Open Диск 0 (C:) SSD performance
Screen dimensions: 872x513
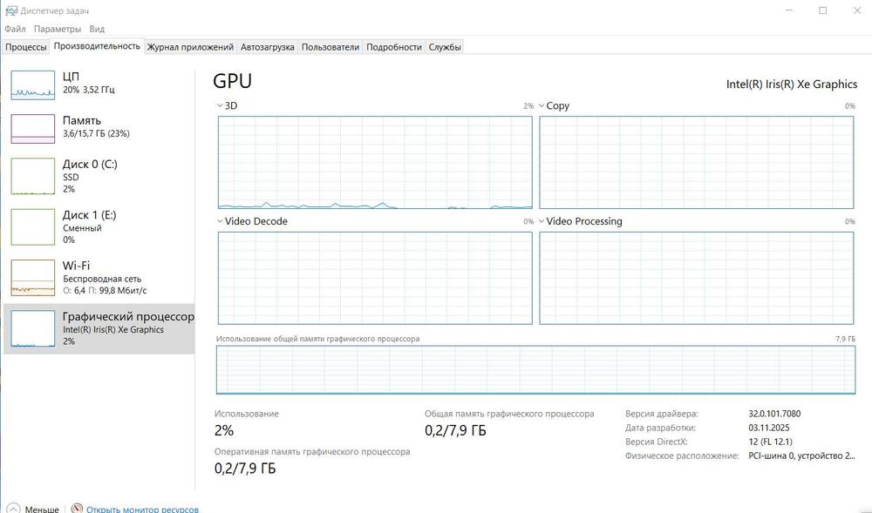[x=32, y=176]
